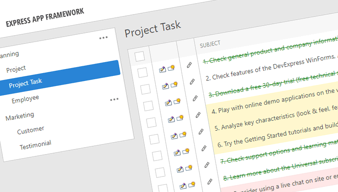Open the ellipsis menu beside Employee
This screenshot has height=192, width=338.
point(114,99)
